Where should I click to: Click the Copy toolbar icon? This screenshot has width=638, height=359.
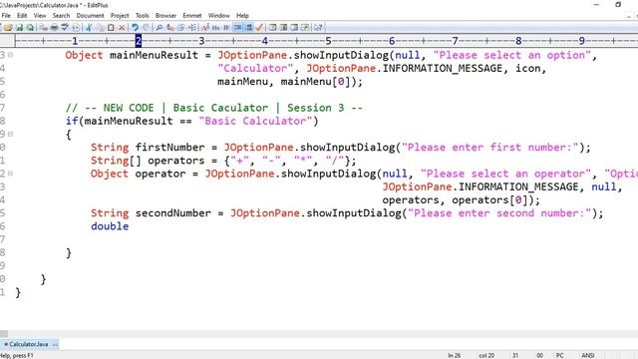click(x=100, y=28)
